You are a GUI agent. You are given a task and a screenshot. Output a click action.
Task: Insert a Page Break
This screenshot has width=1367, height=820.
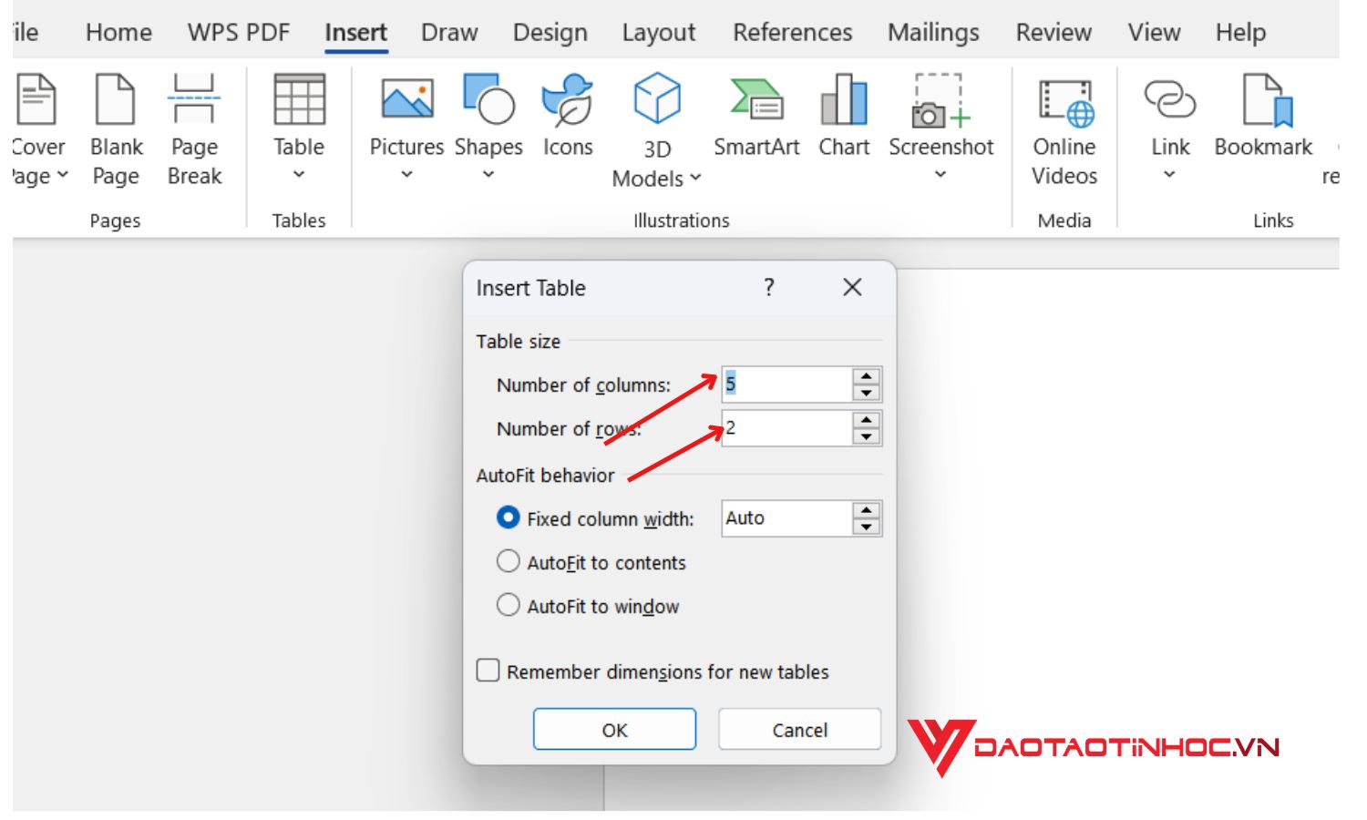tap(194, 129)
